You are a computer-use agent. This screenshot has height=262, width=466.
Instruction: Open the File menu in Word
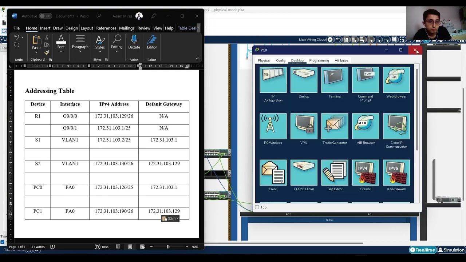16,28
